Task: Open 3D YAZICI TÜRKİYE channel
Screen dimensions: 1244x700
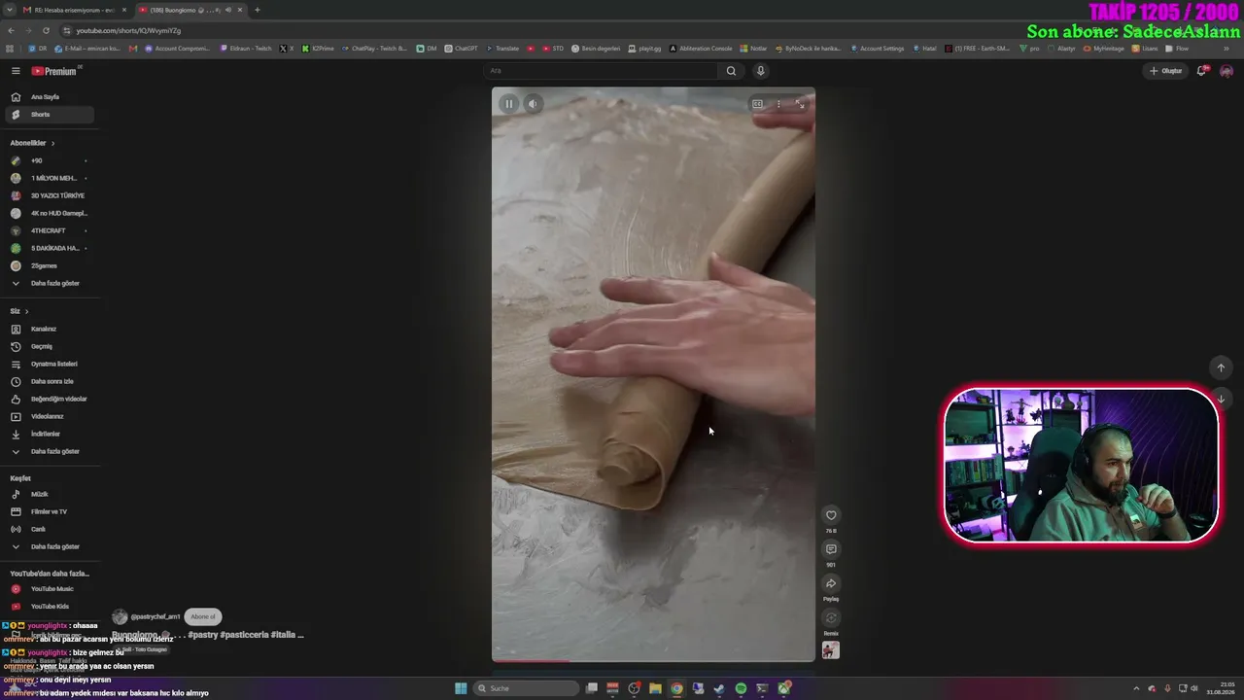Action: click(49, 195)
